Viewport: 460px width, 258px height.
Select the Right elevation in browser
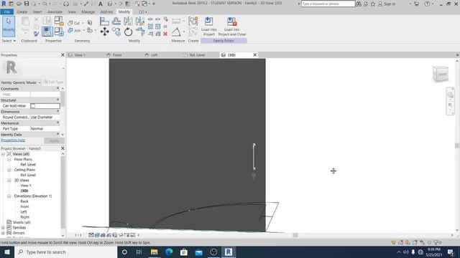(x=25, y=217)
